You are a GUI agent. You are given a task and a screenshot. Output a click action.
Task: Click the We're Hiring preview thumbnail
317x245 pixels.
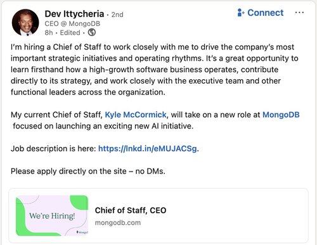tap(52, 215)
